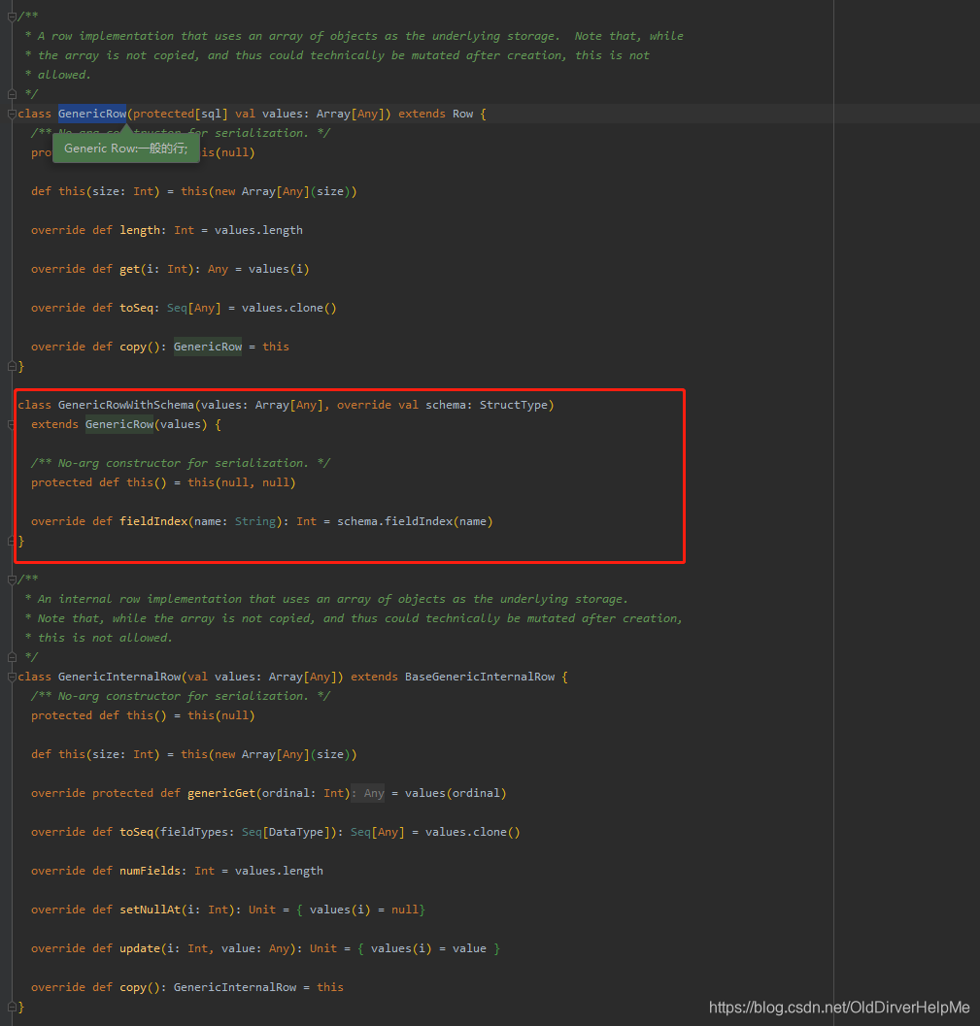Click the fieldIndex method name after "override def"
This screenshot has width=980, height=1026.
click(x=153, y=521)
